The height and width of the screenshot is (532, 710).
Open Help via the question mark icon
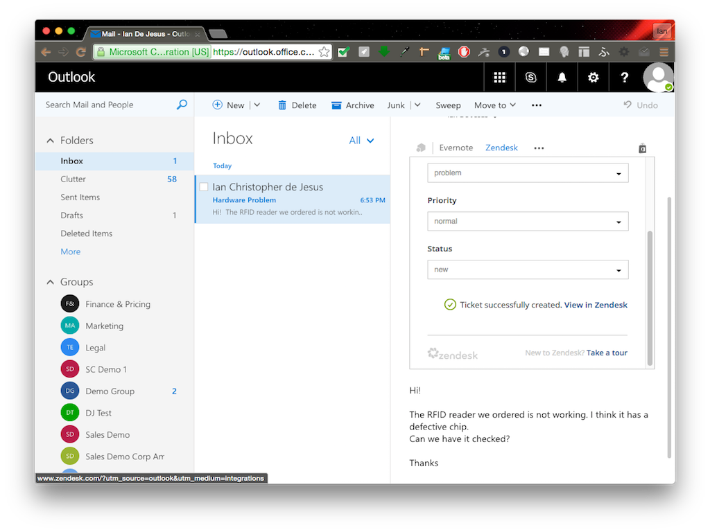point(624,77)
